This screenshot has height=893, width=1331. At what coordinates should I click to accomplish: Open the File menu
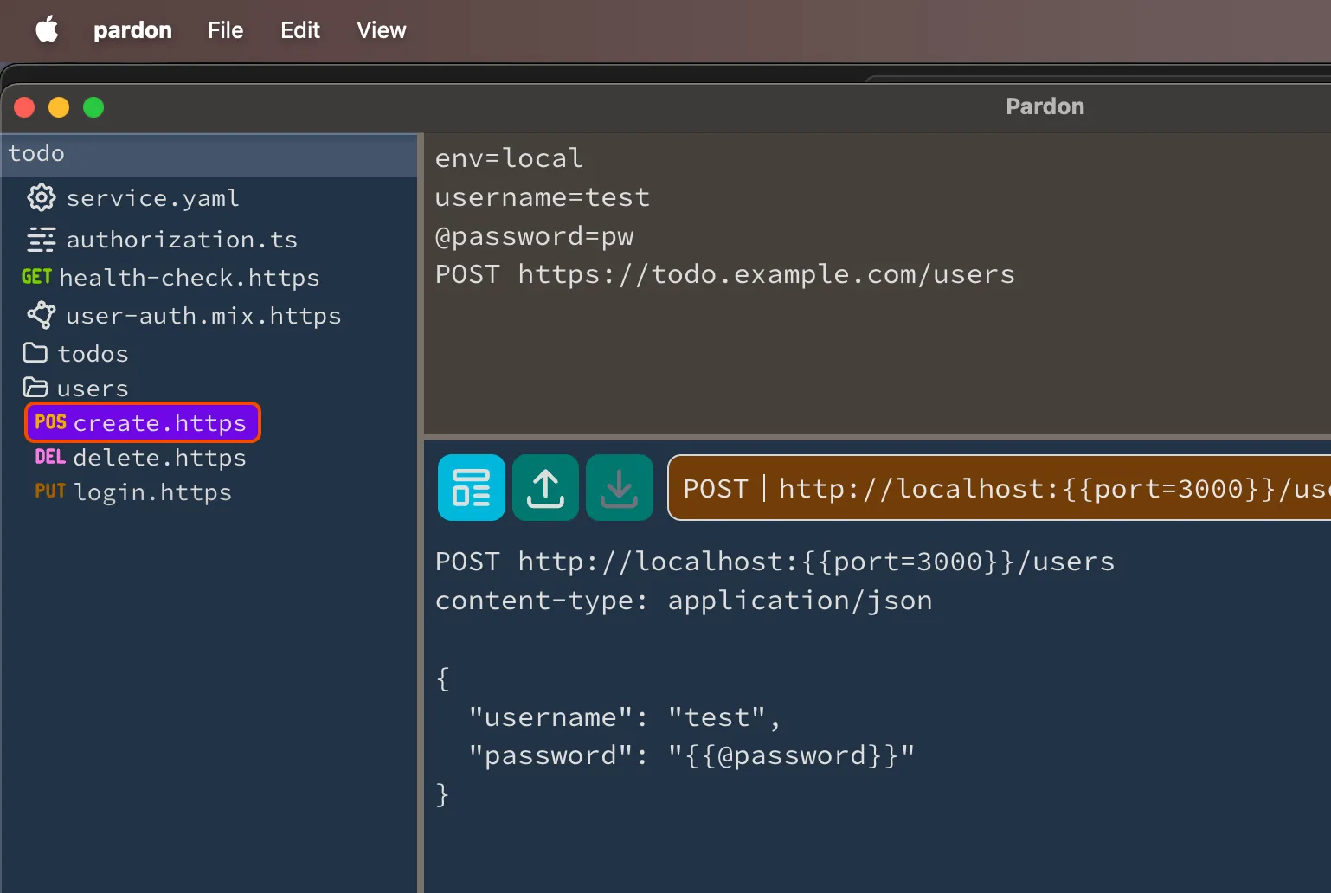[x=225, y=30]
